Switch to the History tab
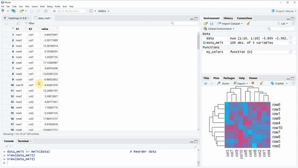298x168 pixels. (x=228, y=18)
